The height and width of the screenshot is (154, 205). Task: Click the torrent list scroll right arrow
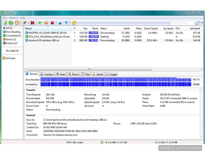pyautogui.click(x=201, y=69)
